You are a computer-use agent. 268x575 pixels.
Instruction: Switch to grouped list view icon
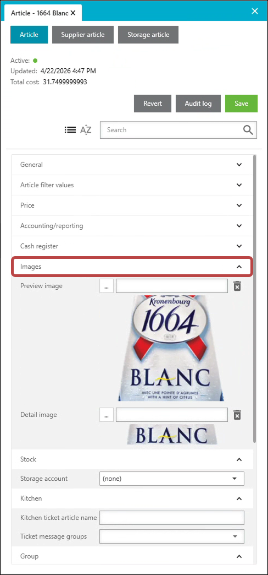pyautogui.click(x=70, y=130)
